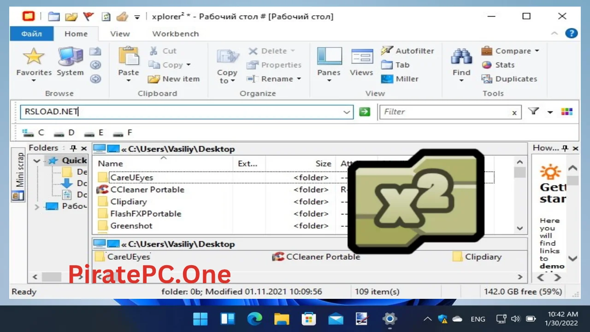
Task: Open Properties in Organize group
Action: (x=274, y=65)
